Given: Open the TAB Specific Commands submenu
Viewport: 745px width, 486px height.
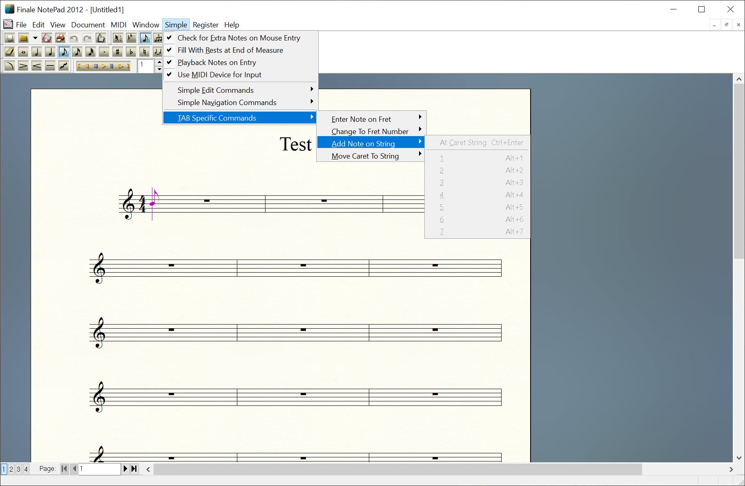Looking at the screenshot, I should click(x=240, y=118).
